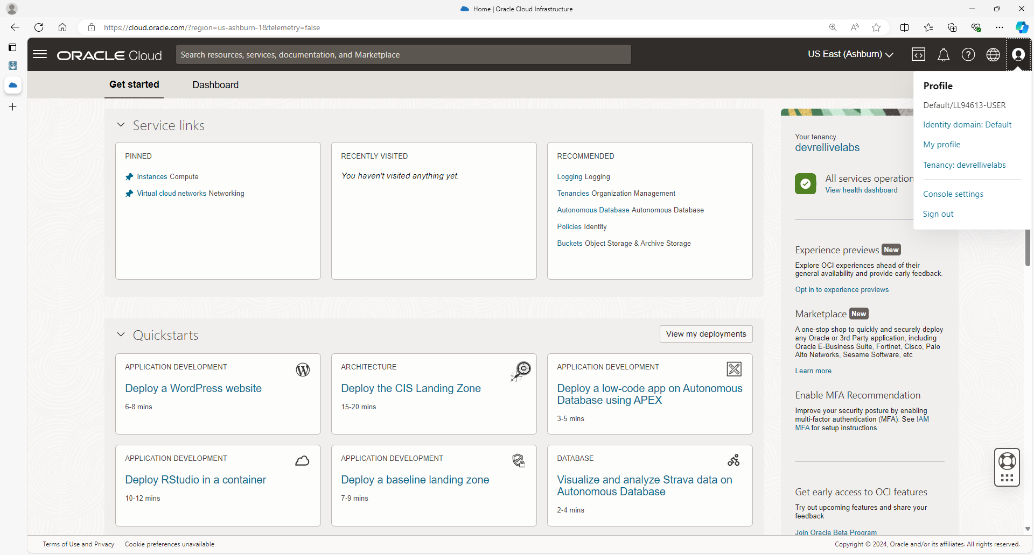This screenshot has width=1034, height=555.
Task: Open the US East (Ashburn) region dropdown
Action: pos(850,54)
